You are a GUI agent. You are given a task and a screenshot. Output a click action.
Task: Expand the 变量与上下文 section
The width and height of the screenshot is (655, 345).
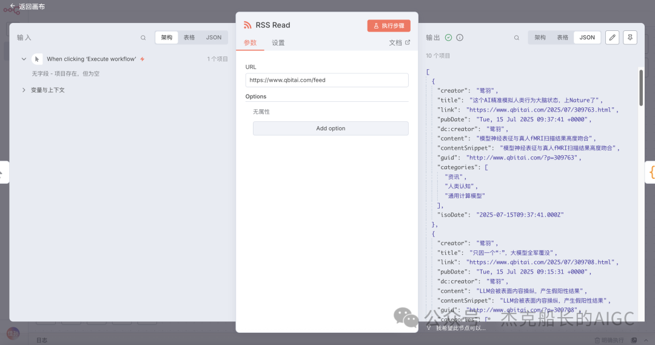pos(24,90)
